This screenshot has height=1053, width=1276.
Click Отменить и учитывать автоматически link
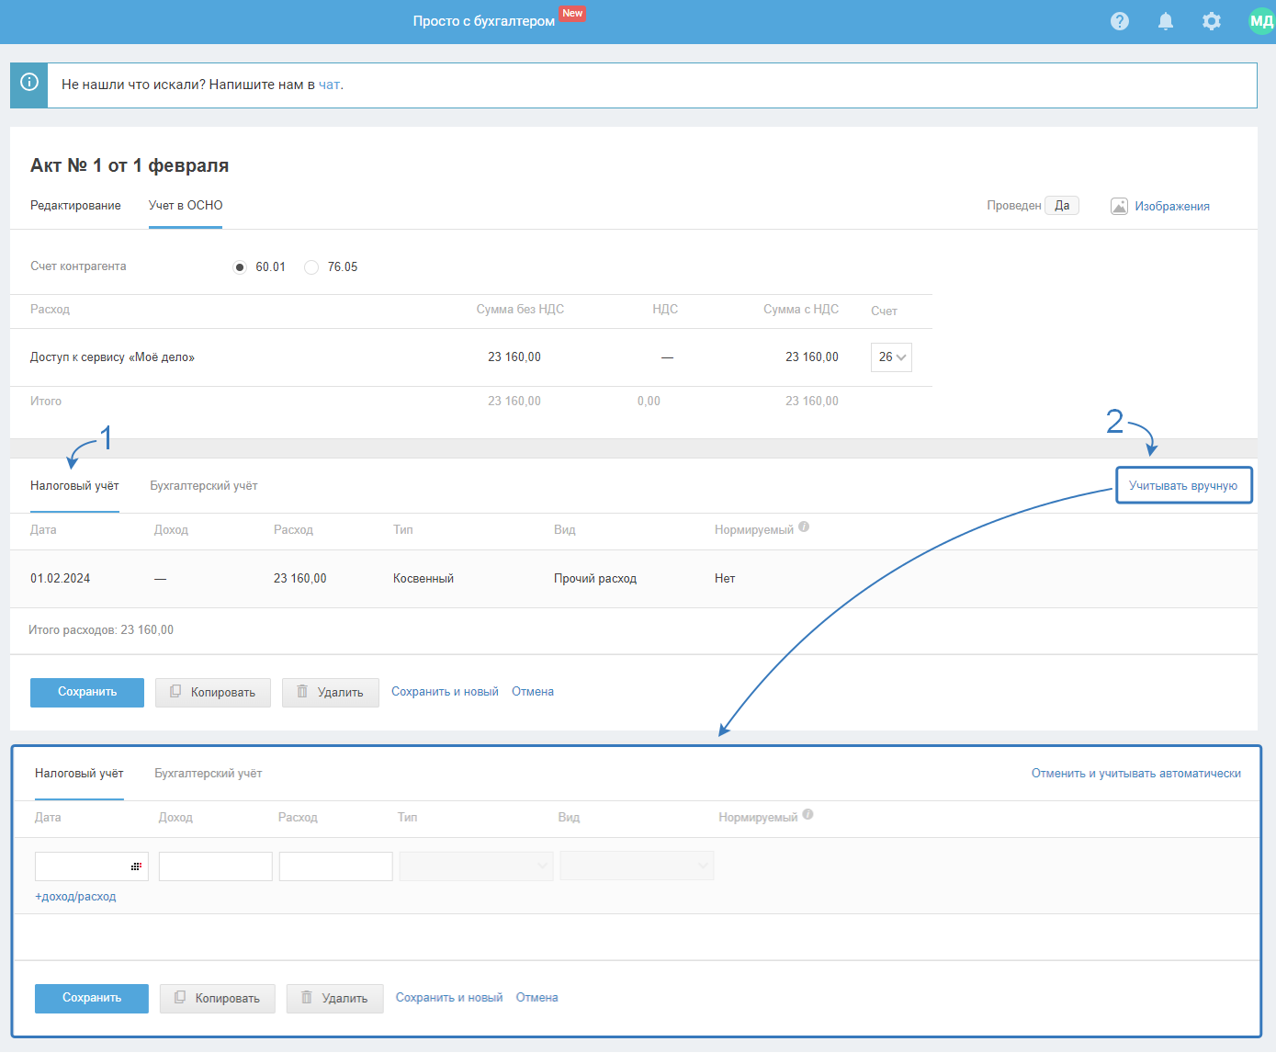click(x=1135, y=774)
